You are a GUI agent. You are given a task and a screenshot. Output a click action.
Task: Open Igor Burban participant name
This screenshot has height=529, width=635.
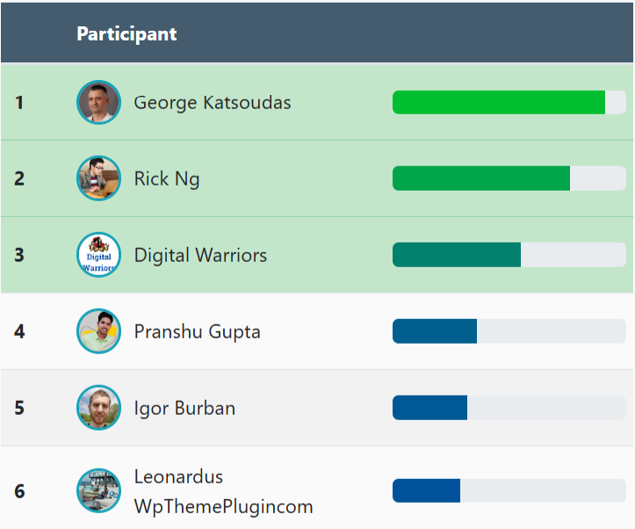(x=184, y=409)
